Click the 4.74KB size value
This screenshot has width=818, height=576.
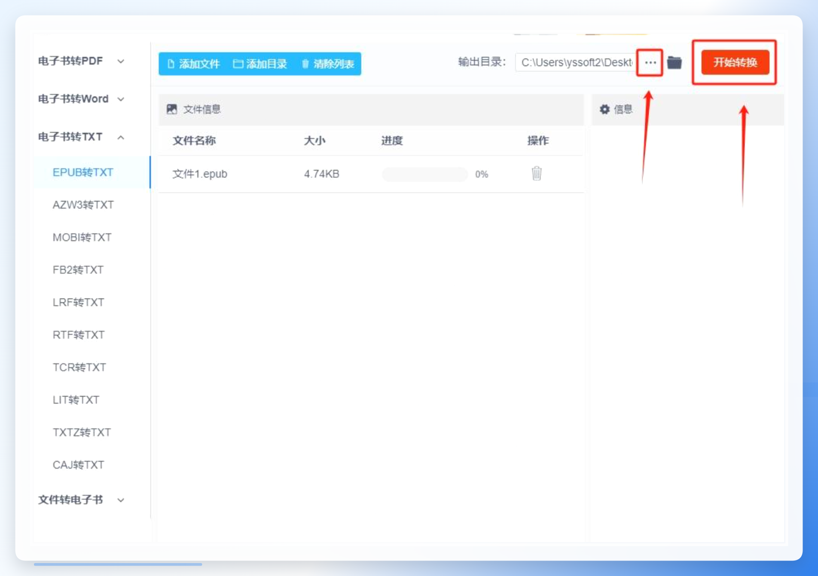322,174
